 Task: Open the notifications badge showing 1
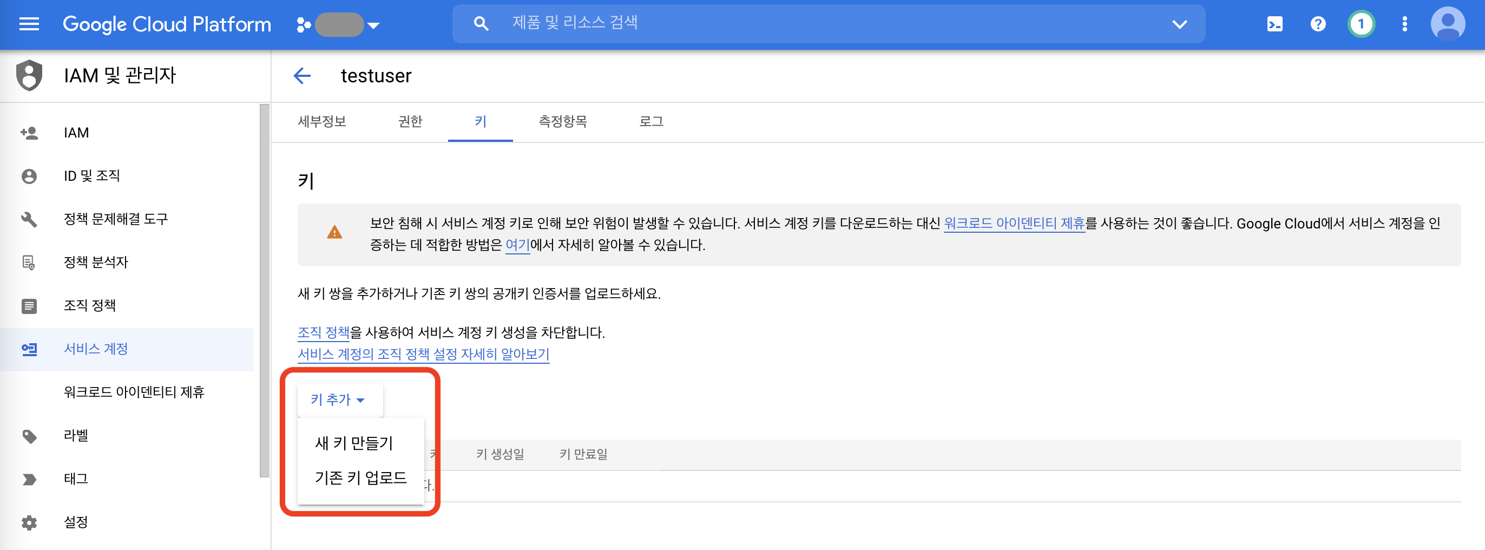[x=1361, y=24]
